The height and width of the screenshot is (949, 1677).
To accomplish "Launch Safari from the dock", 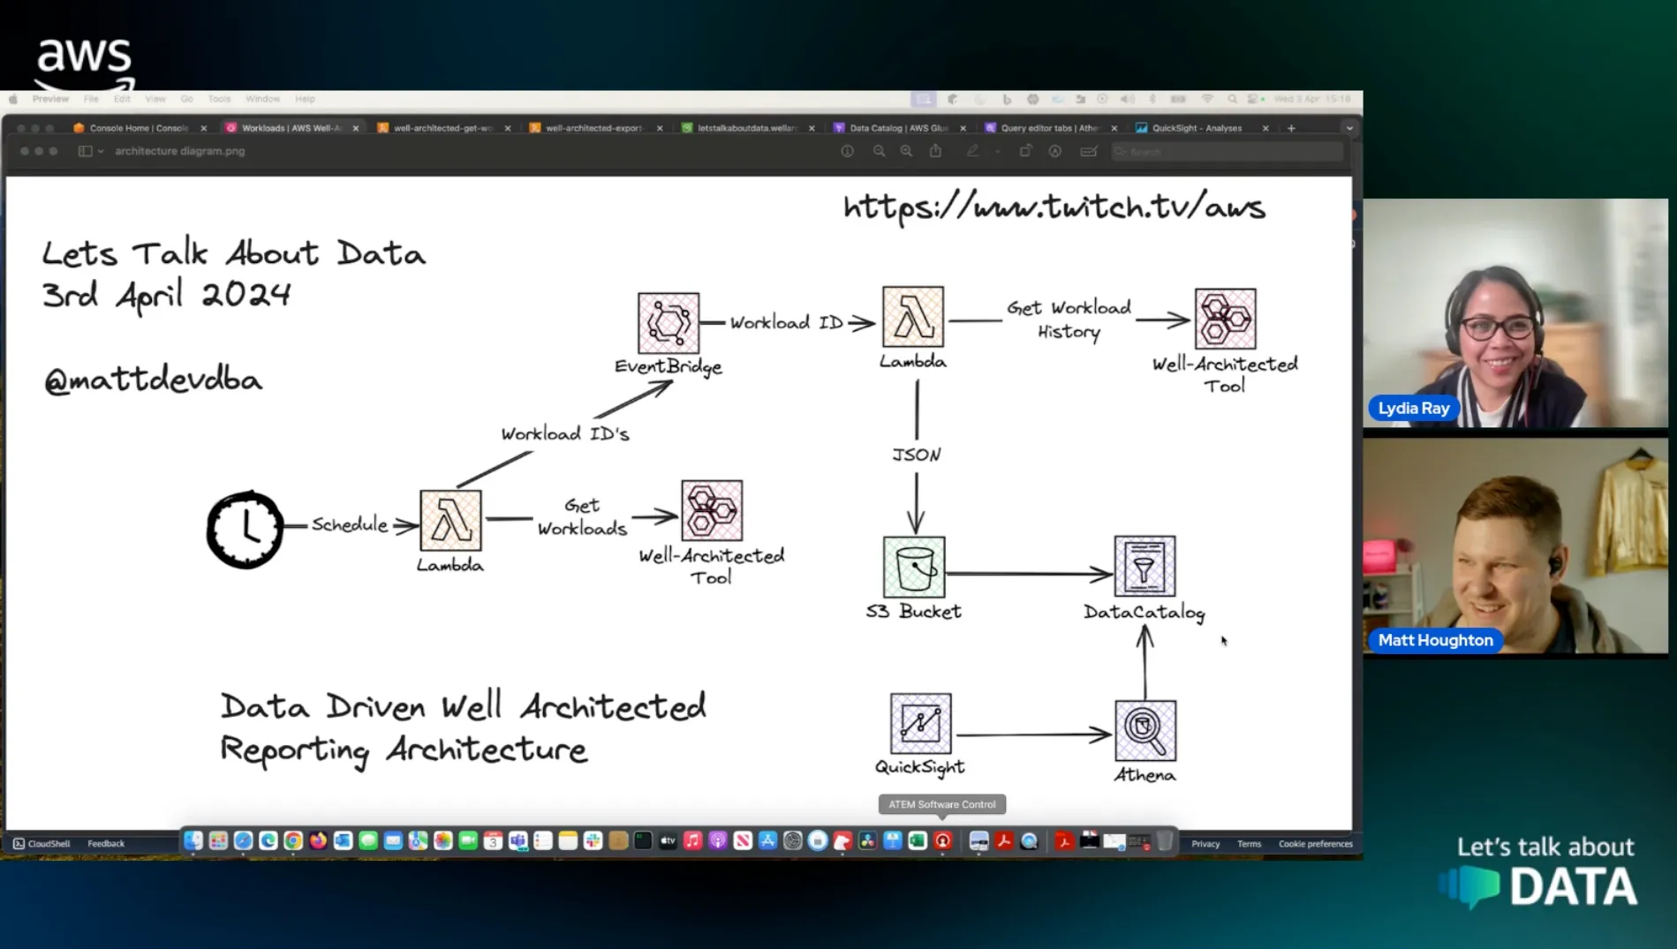I will click(243, 840).
